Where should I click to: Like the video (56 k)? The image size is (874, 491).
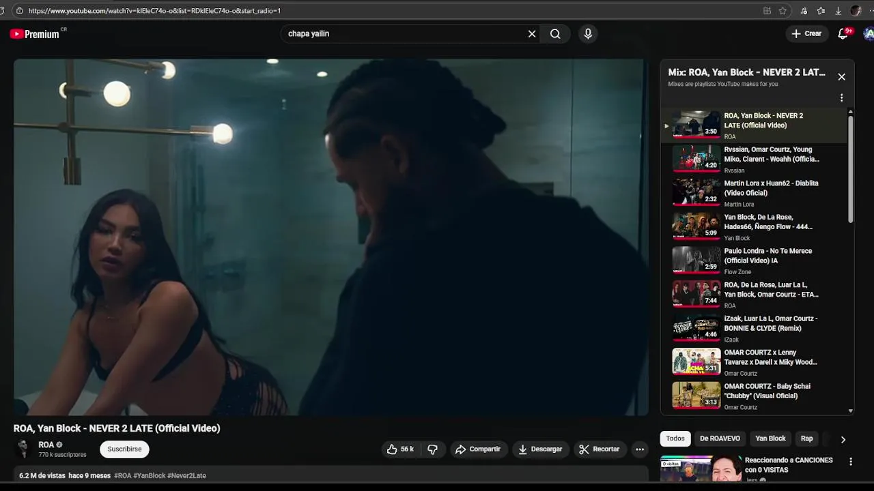tap(400, 449)
